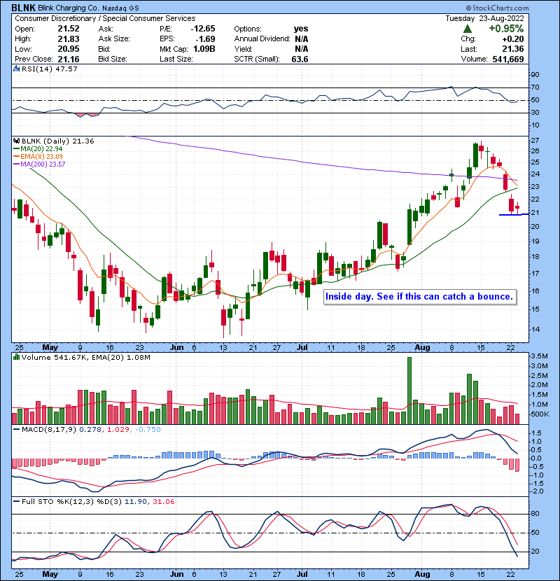Click the 27 price axis label
This screenshot has width=560, height=581.
coord(535,141)
